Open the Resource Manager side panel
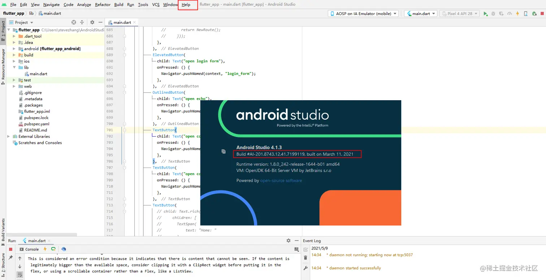 [3, 67]
